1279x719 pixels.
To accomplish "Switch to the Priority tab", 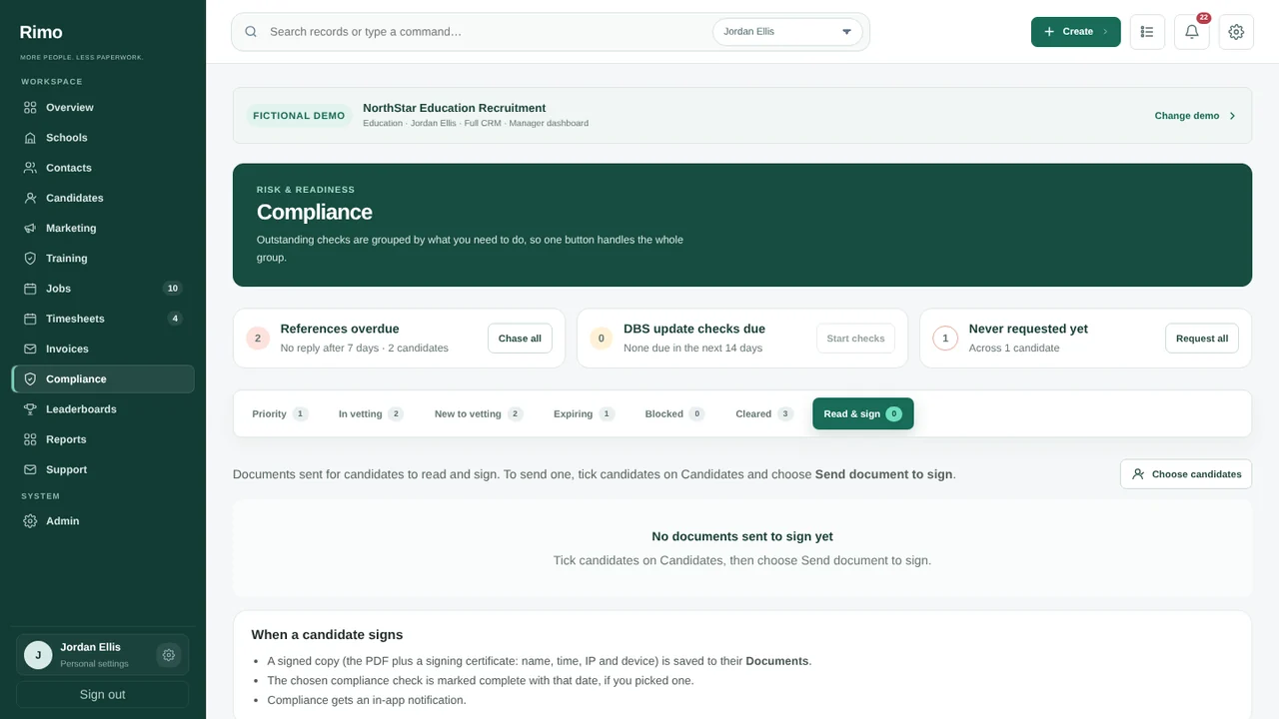I will pyautogui.click(x=280, y=413).
